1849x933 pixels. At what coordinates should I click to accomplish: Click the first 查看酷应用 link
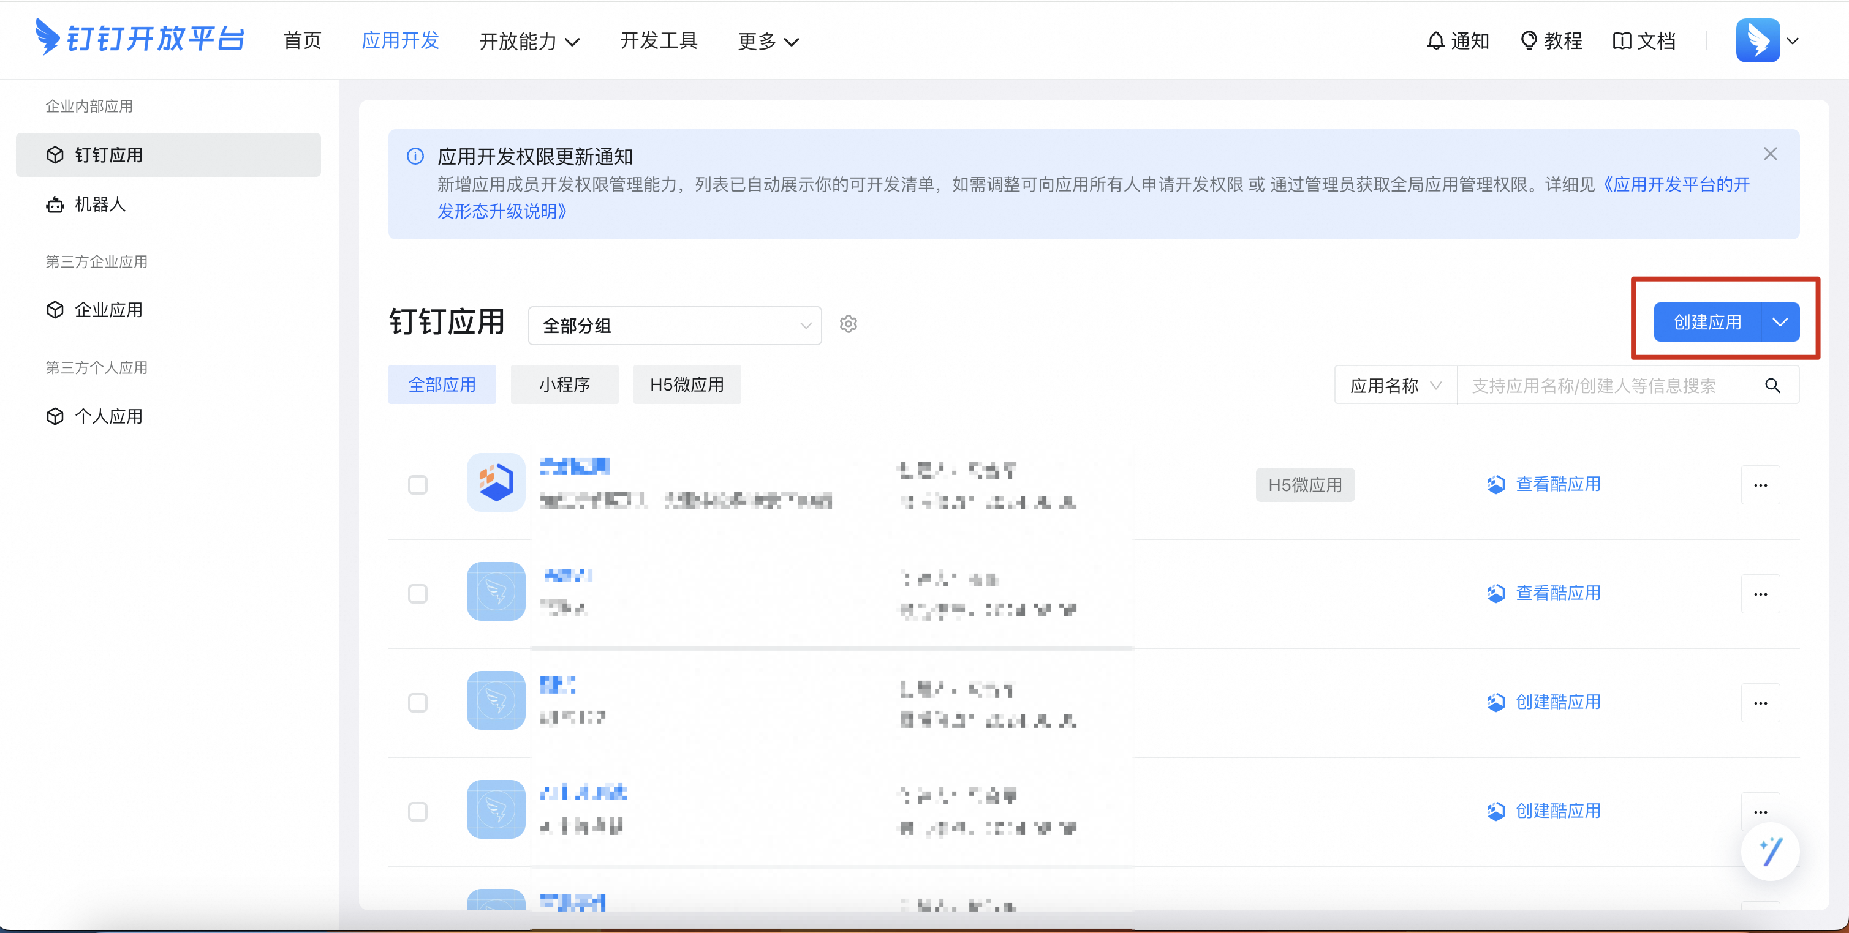coord(1557,485)
